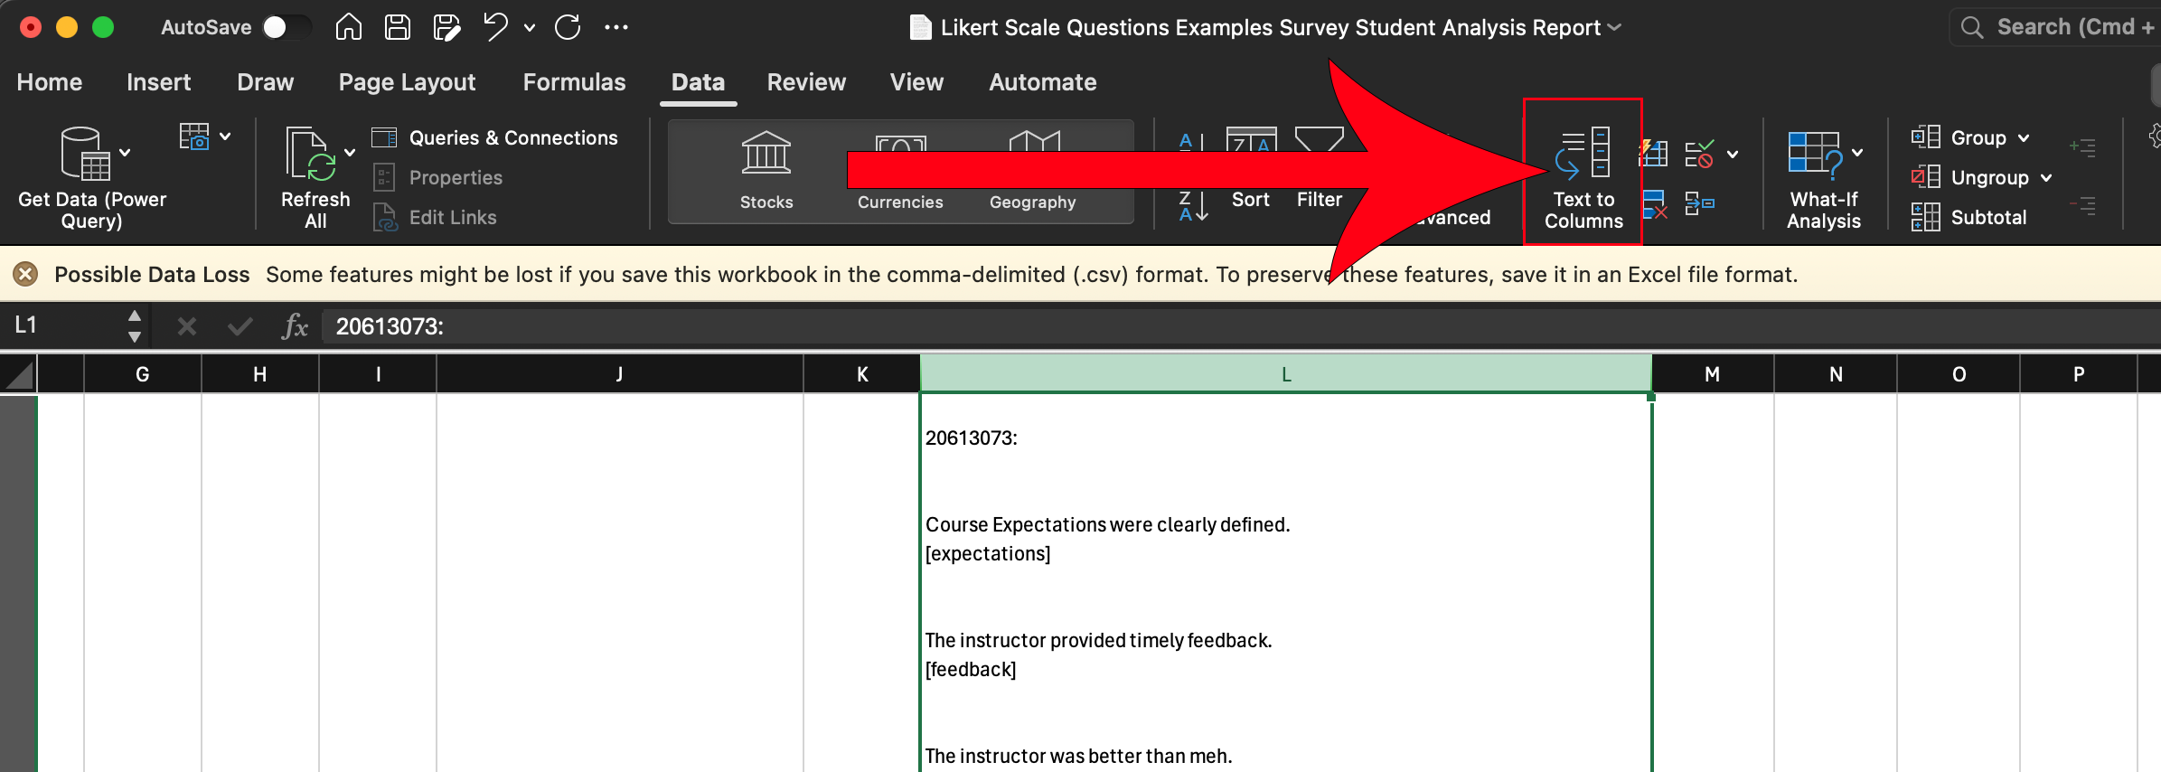This screenshot has height=772, width=2161.
Task: Click the Undo arrow icon
Action: coord(495,27)
